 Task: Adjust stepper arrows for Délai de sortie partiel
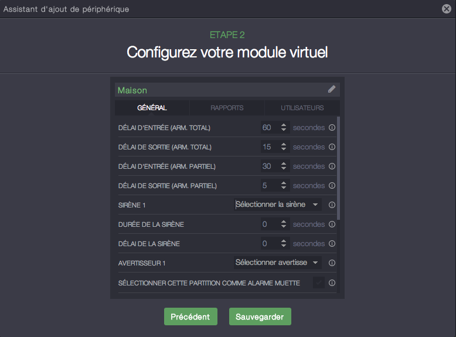[x=284, y=186]
